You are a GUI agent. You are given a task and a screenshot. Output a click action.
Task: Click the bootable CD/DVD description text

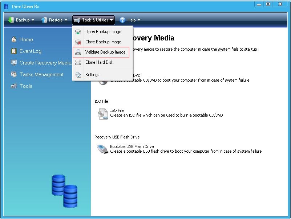[x=180, y=80]
